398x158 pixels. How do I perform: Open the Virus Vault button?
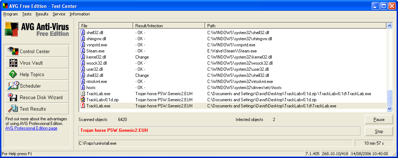[x=37, y=63]
